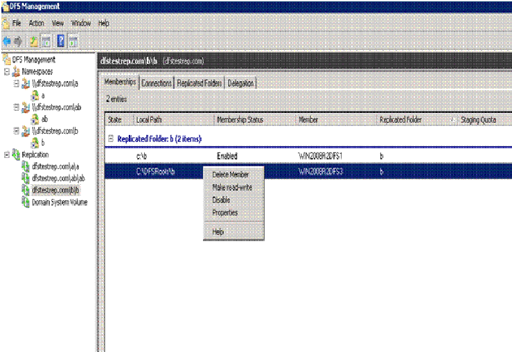
Task: Select Disable in the context menu
Action: click(221, 200)
